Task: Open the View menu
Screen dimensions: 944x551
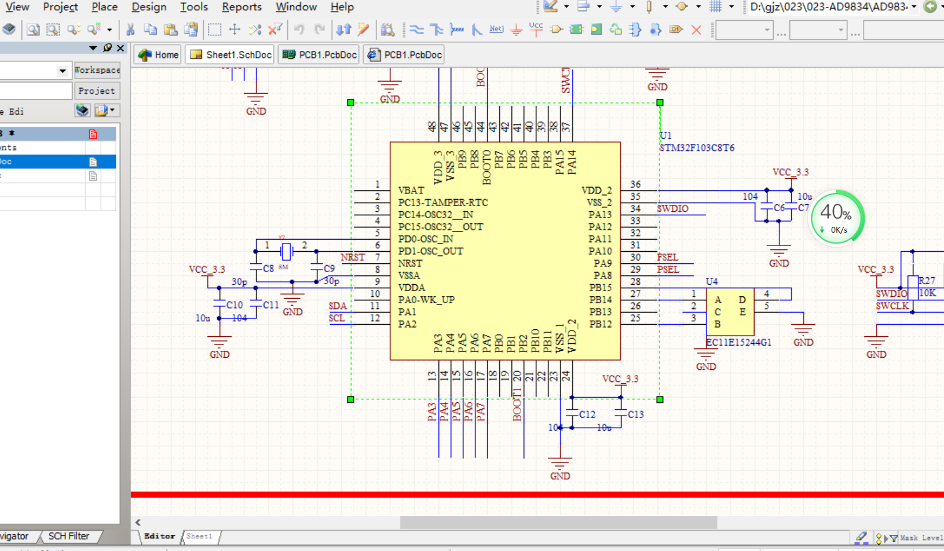Action: (17, 7)
